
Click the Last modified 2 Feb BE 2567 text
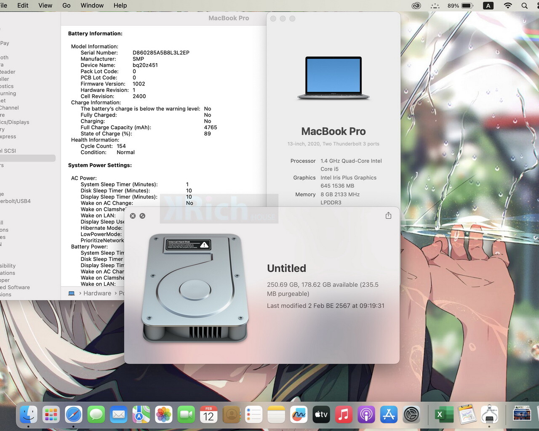[x=326, y=306]
